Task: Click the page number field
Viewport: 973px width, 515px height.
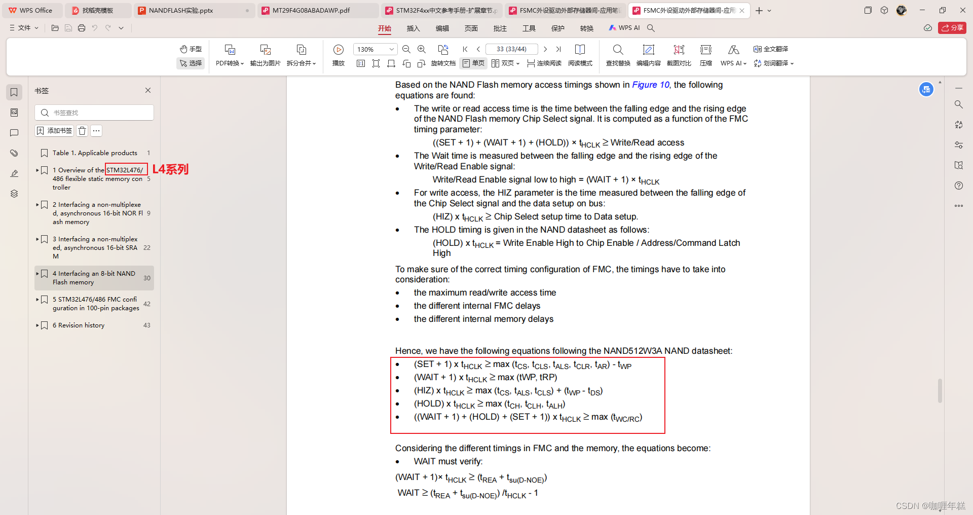Action: tap(511, 49)
